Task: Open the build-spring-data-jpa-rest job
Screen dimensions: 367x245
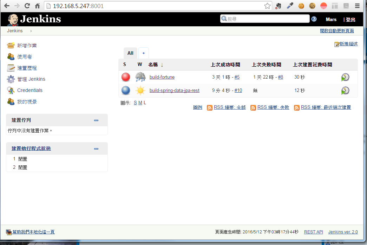Action: (x=175, y=90)
